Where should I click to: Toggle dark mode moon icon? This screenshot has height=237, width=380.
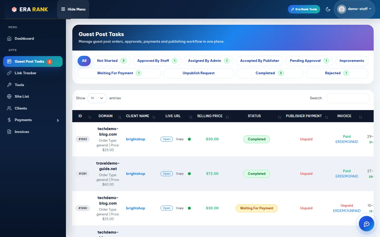pos(328,9)
